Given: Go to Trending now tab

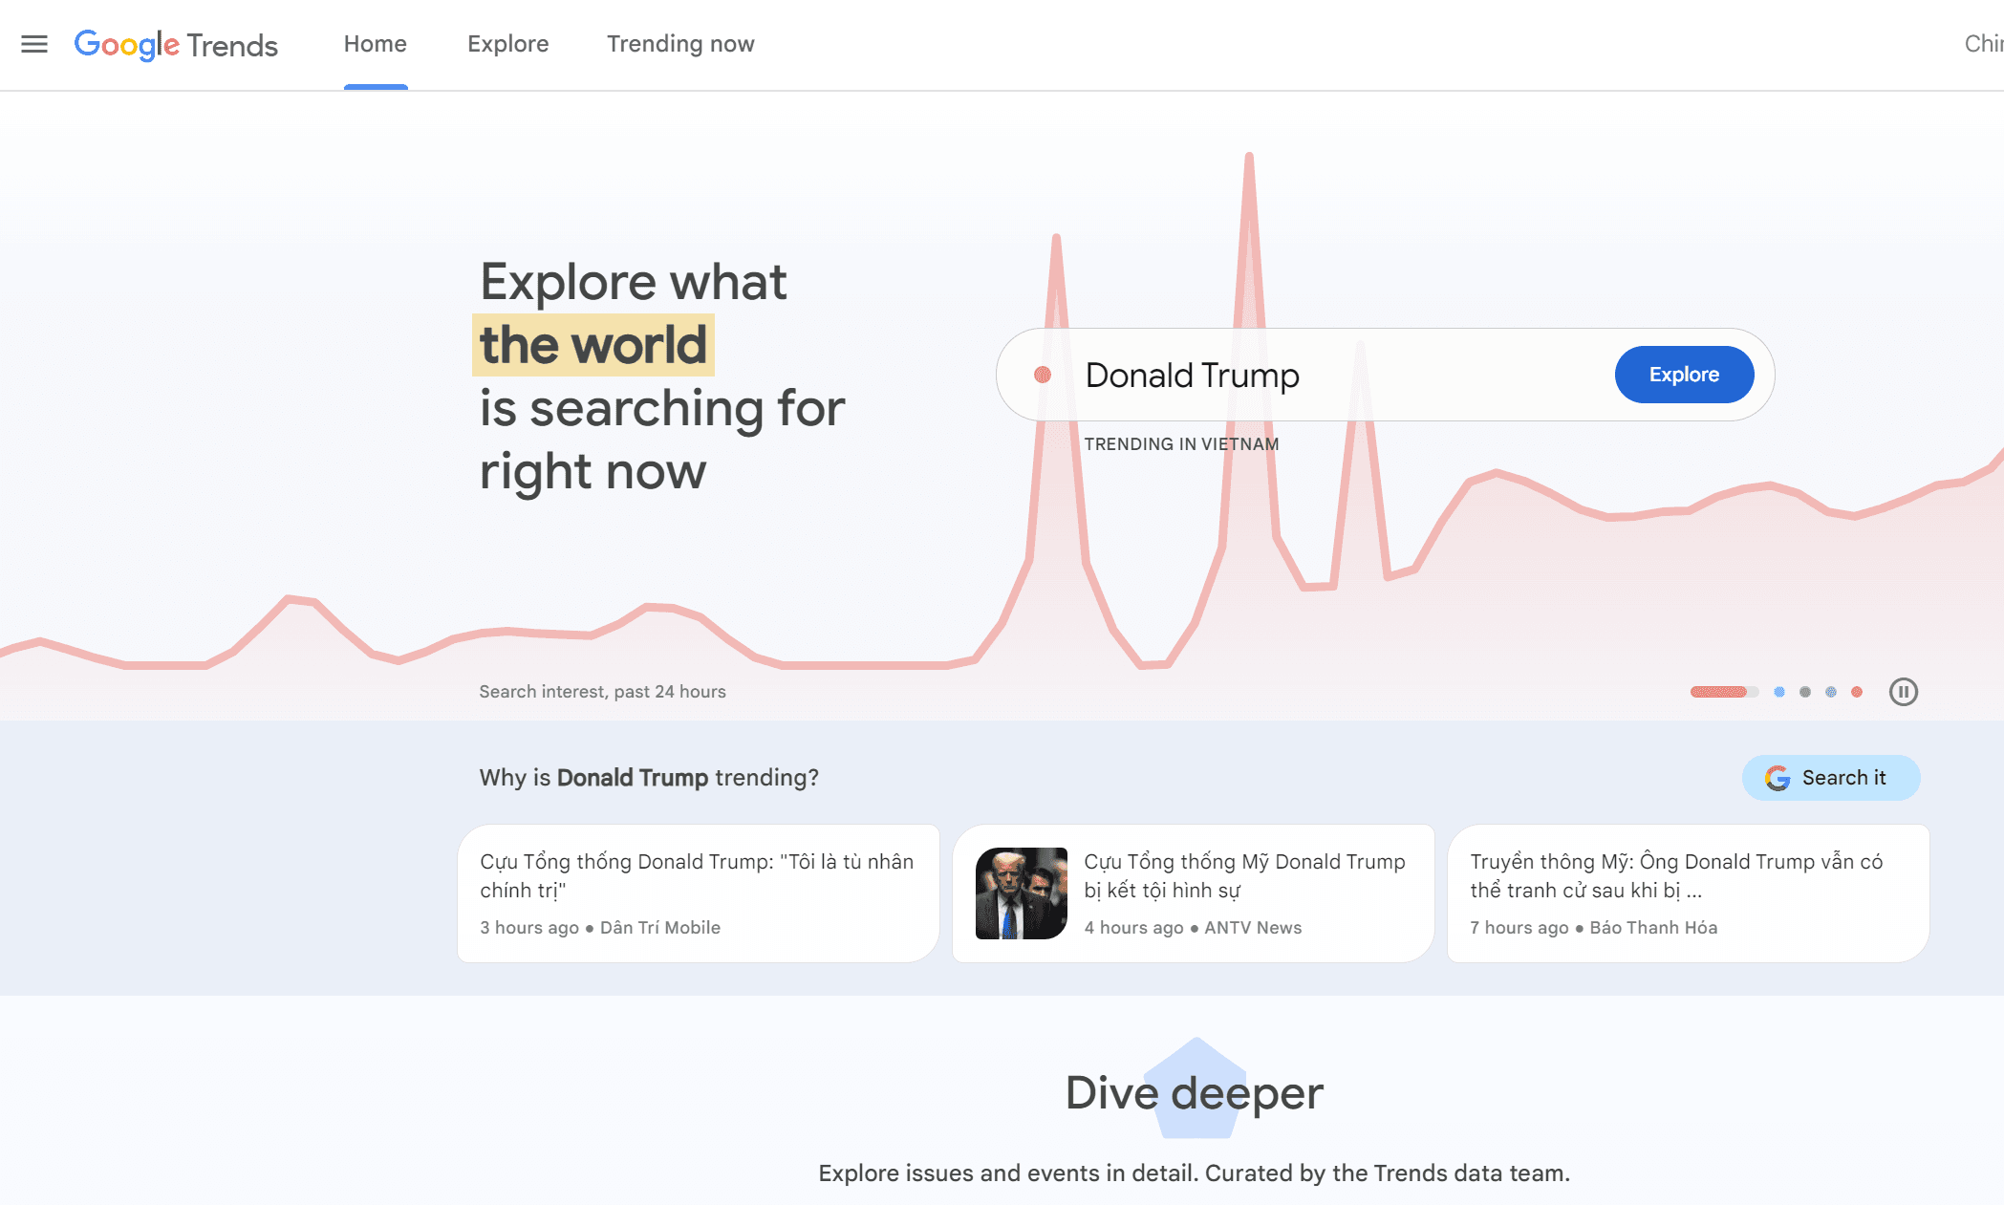Looking at the screenshot, I should click(x=680, y=44).
